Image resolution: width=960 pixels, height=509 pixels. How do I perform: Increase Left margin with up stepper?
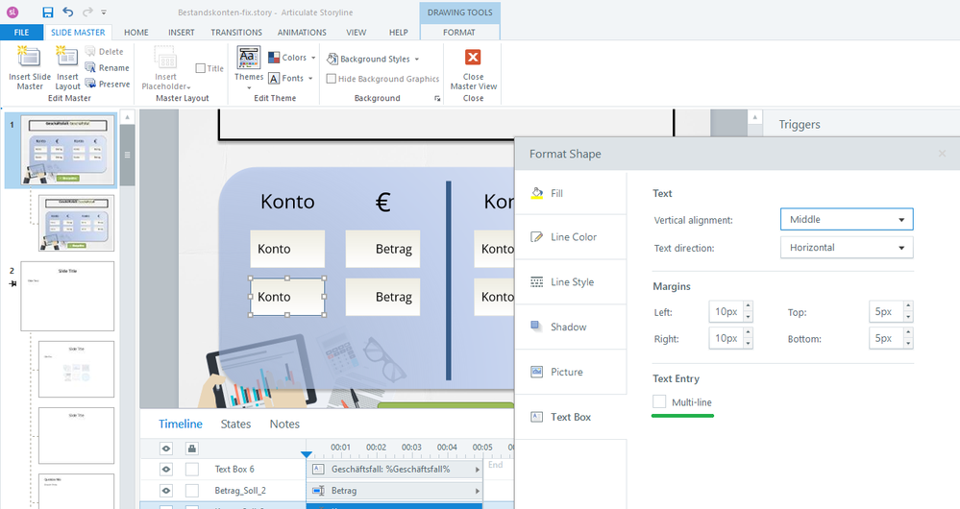tap(749, 306)
